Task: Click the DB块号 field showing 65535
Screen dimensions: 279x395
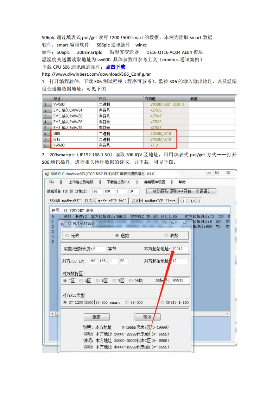Action: click(180, 280)
